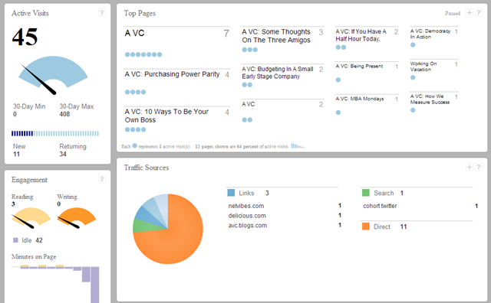The width and height of the screenshot is (491, 303).
Task: Click the small sparkline in Top Pages footer
Action: [298, 146]
